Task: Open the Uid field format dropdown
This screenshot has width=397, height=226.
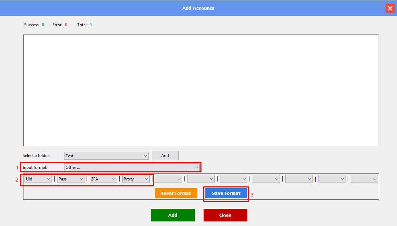Action: pyautogui.click(x=38, y=179)
